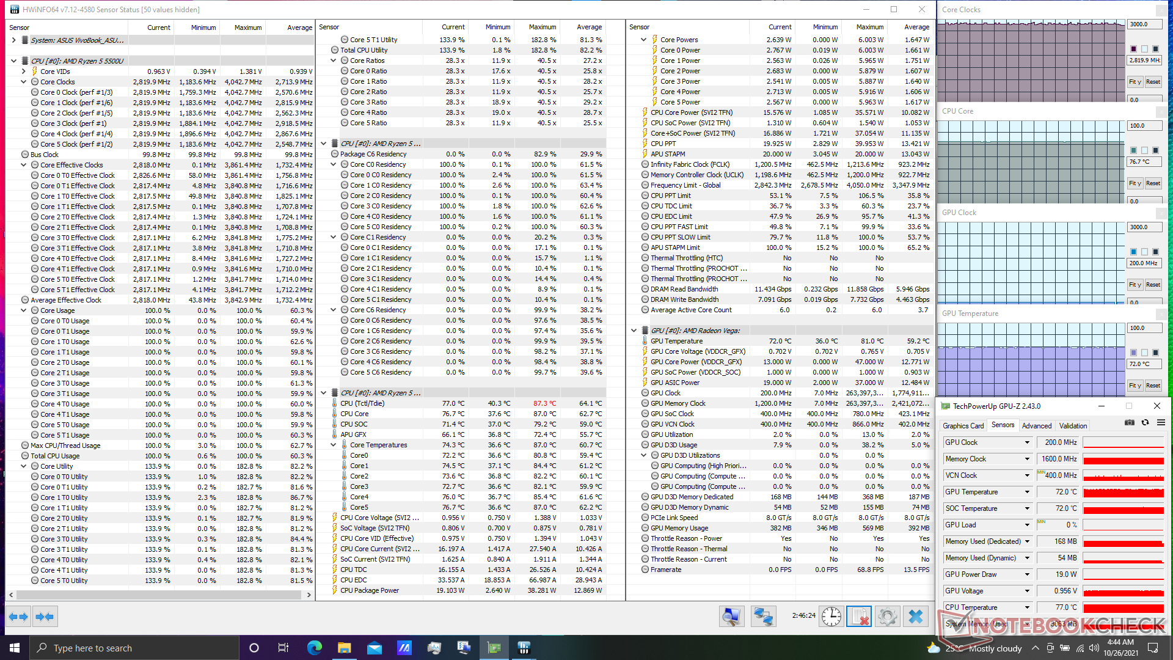This screenshot has height=660, width=1173.
Task: Switch to HWiNFO in the taskbar
Action: (524, 648)
